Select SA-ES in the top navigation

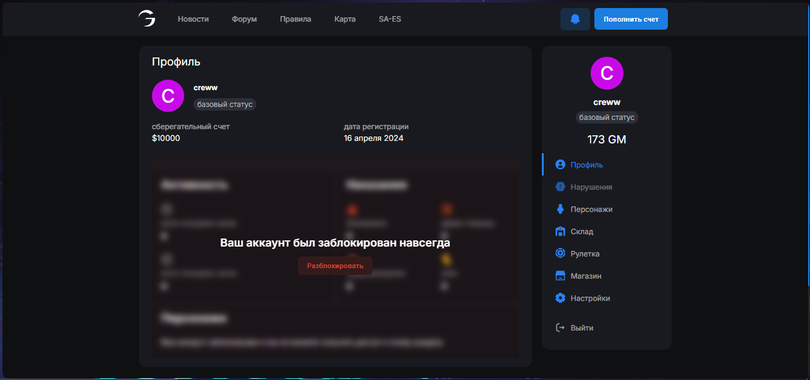click(x=390, y=19)
